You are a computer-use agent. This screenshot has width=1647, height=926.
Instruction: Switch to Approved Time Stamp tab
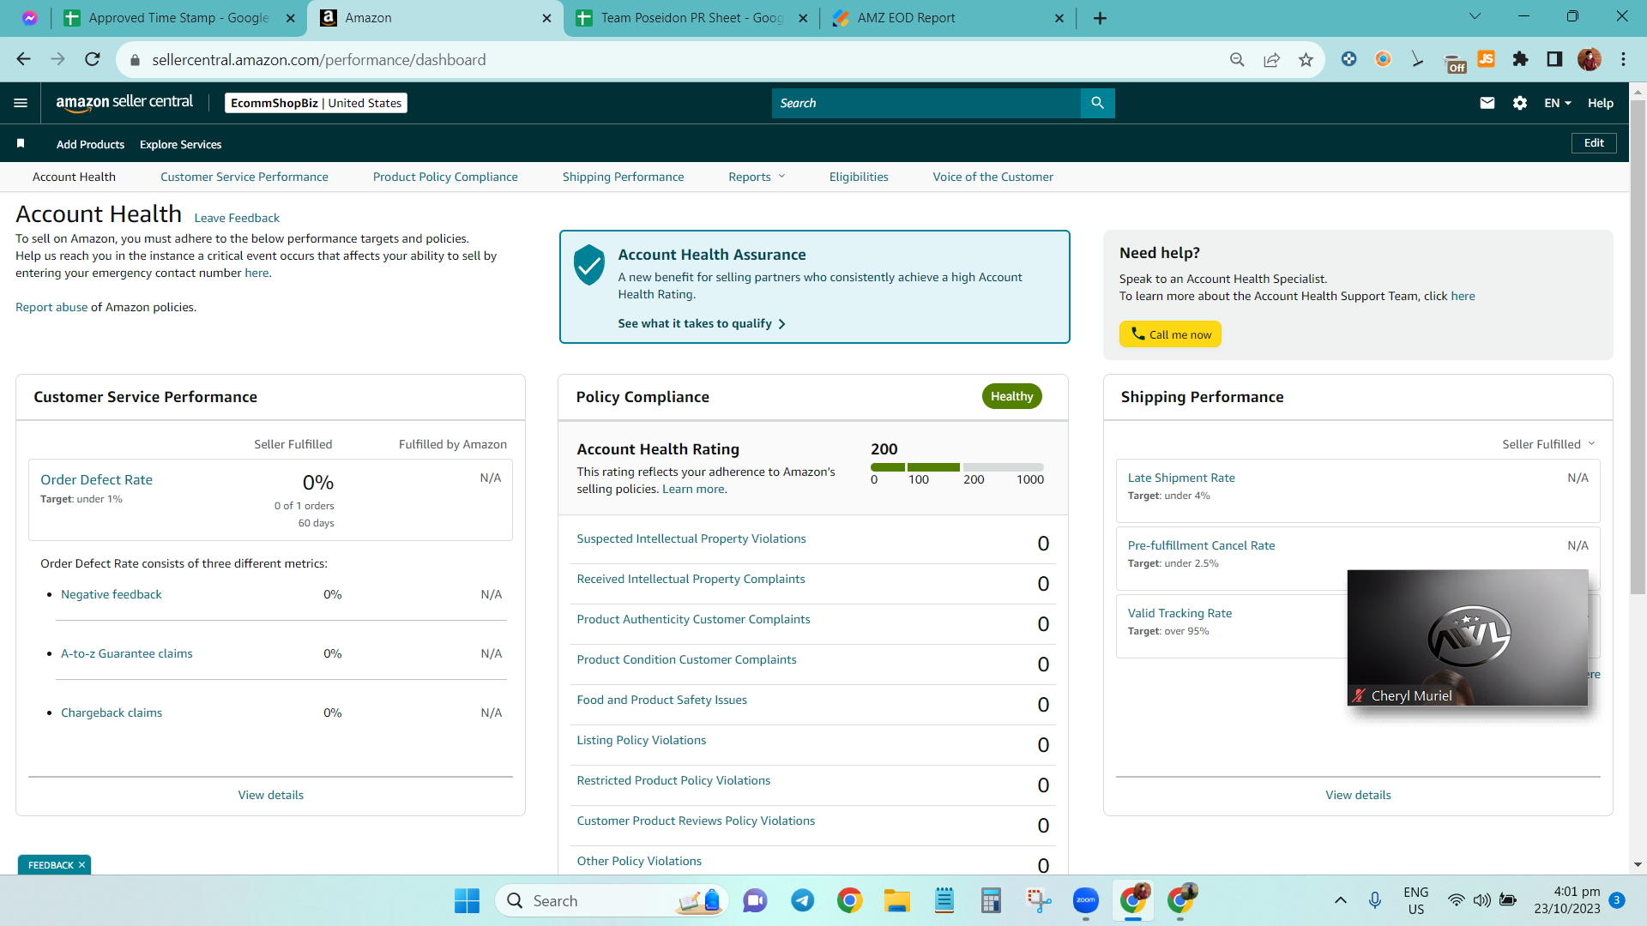click(178, 18)
